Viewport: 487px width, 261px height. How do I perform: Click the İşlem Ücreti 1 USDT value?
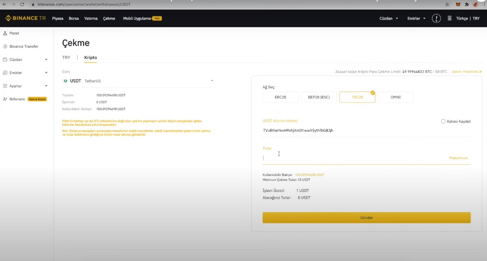click(302, 191)
